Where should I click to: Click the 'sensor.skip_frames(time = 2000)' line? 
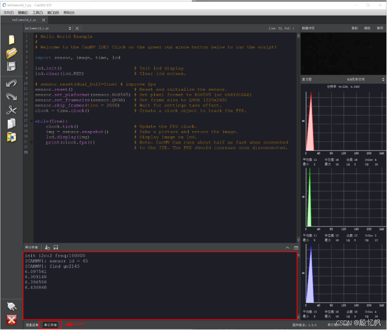tap(77, 105)
